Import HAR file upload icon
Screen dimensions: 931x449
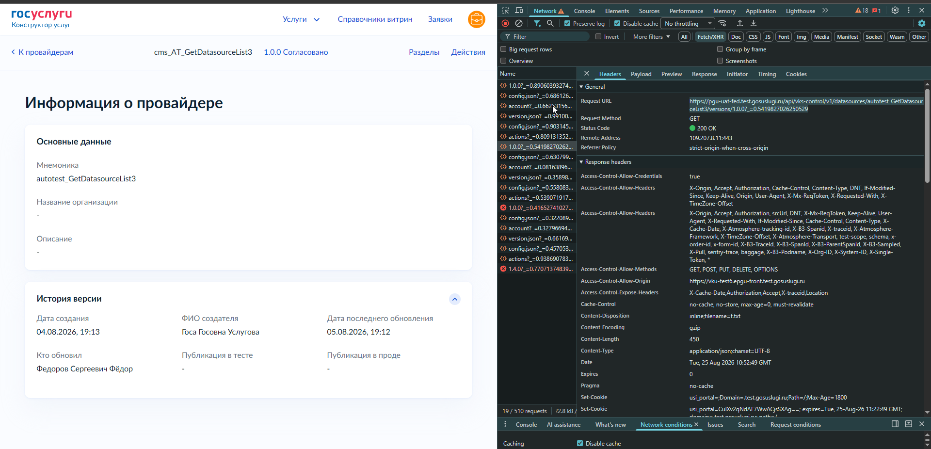(740, 23)
